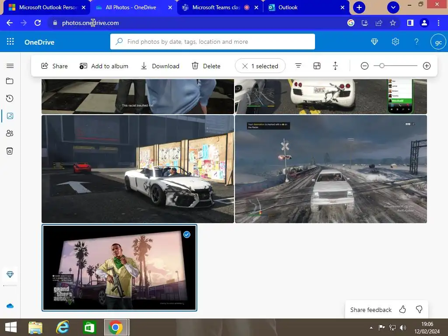448x336 pixels.
Task: Click Add to album button
Action: [104, 66]
